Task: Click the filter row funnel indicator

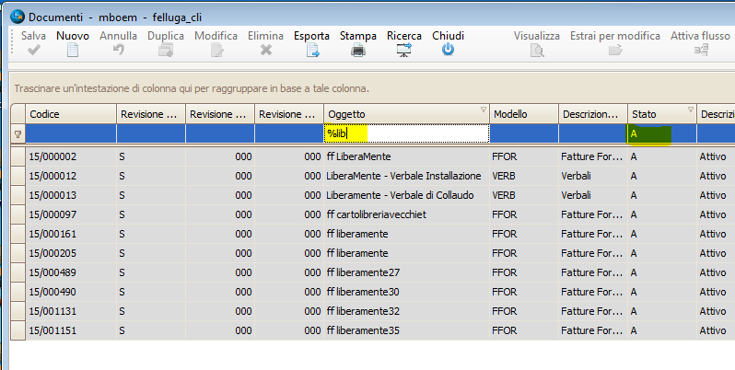Action: pyautogui.click(x=17, y=134)
